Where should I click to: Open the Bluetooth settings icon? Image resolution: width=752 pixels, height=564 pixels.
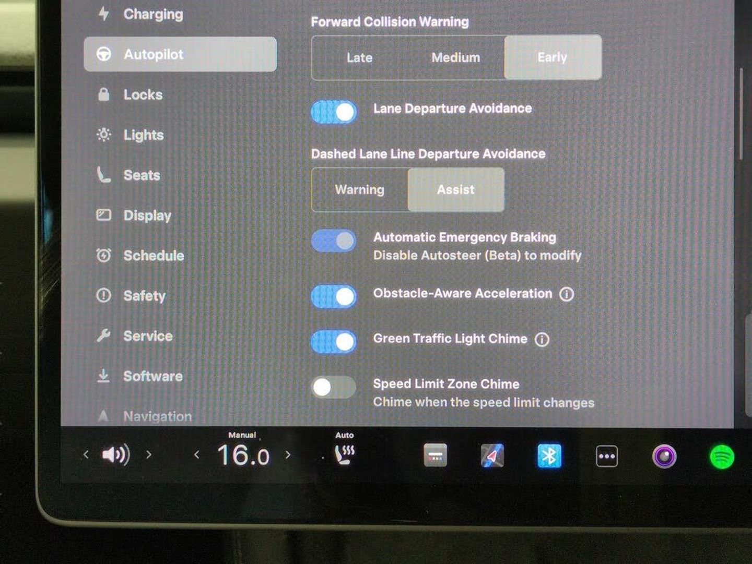(x=549, y=456)
